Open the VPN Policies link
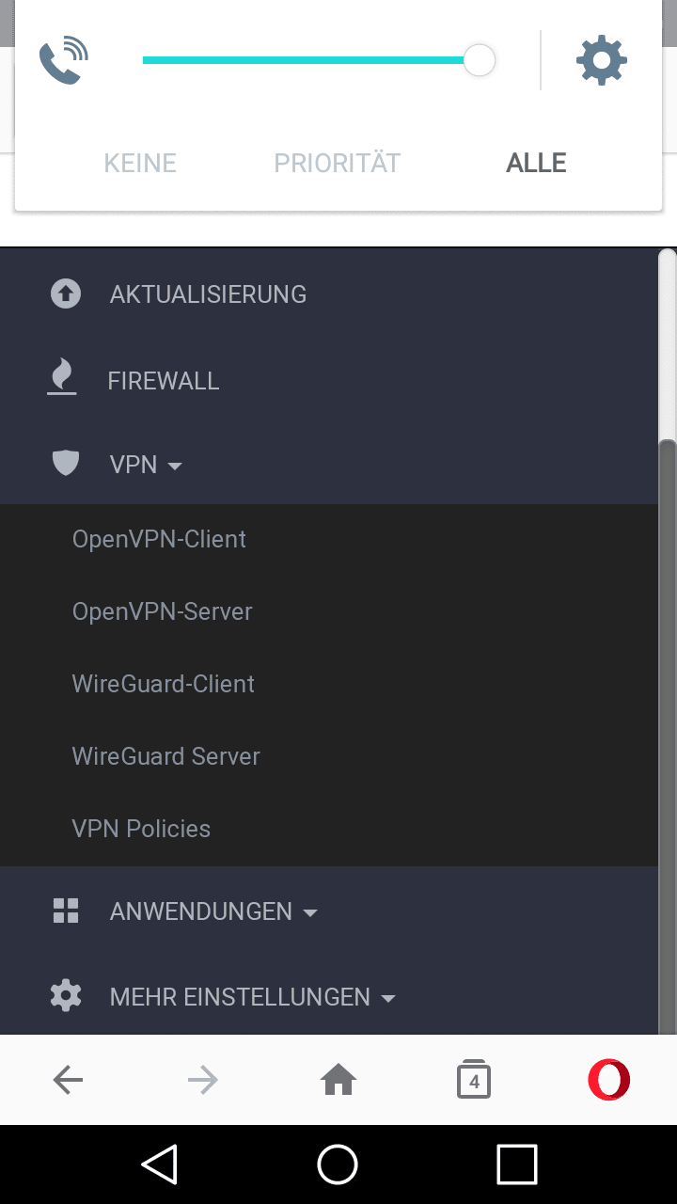The height and width of the screenshot is (1204, 677). (x=141, y=829)
